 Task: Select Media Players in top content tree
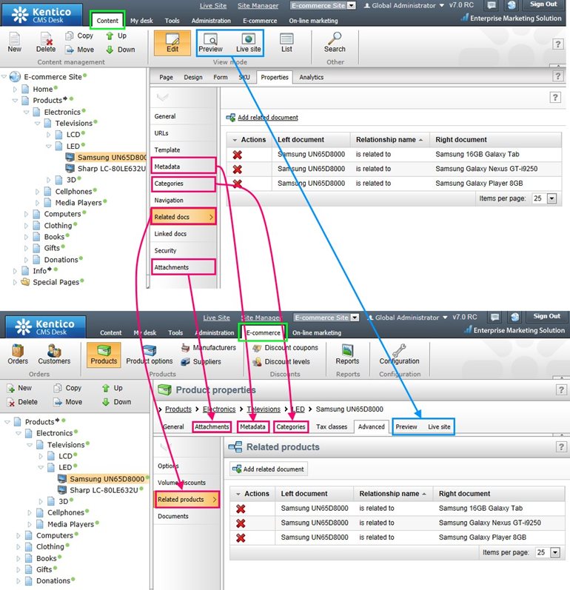pyautogui.click(x=78, y=203)
